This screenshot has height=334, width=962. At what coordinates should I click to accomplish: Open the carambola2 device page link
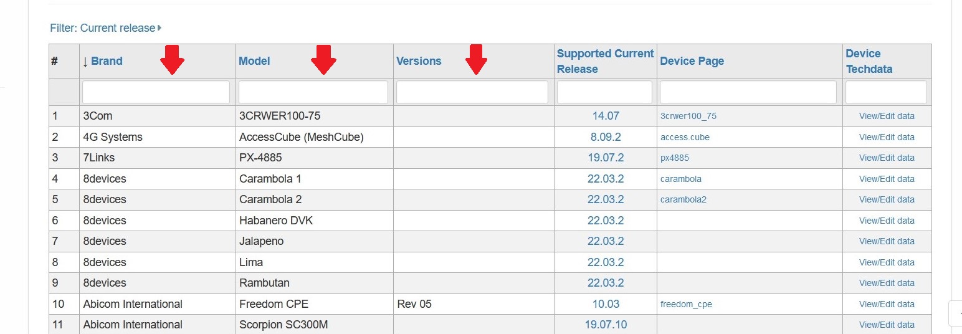pyautogui.click(x=683, y=199)
